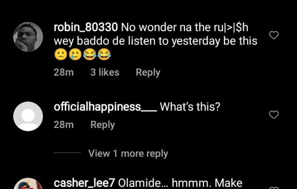The height and width of the screenshot is (189, 297).
Task: Click the 28m timestamp under officialhappiness___'s comment
Action: point(64,125)
